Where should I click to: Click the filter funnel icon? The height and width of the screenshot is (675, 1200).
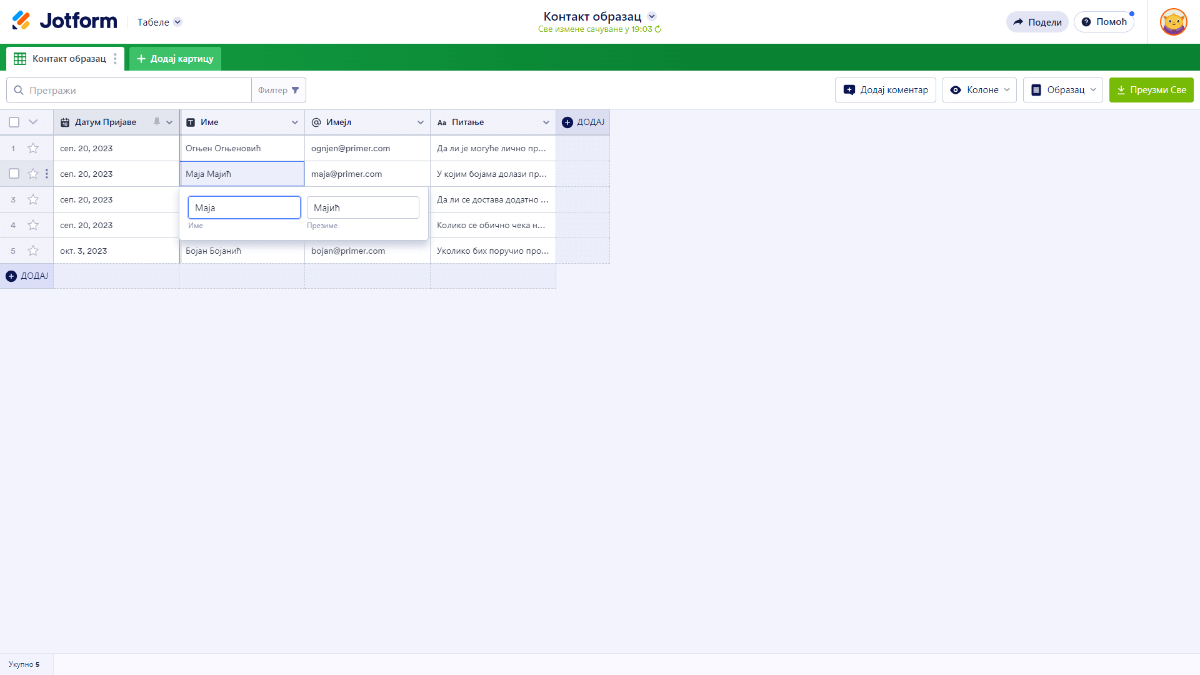[x=296, y=90]
